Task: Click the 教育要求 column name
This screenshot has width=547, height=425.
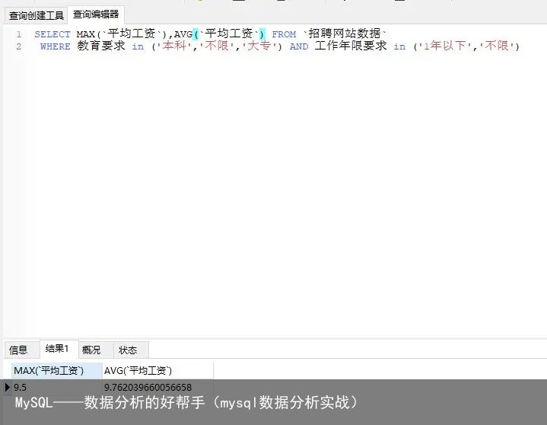Action: point(101,46)
